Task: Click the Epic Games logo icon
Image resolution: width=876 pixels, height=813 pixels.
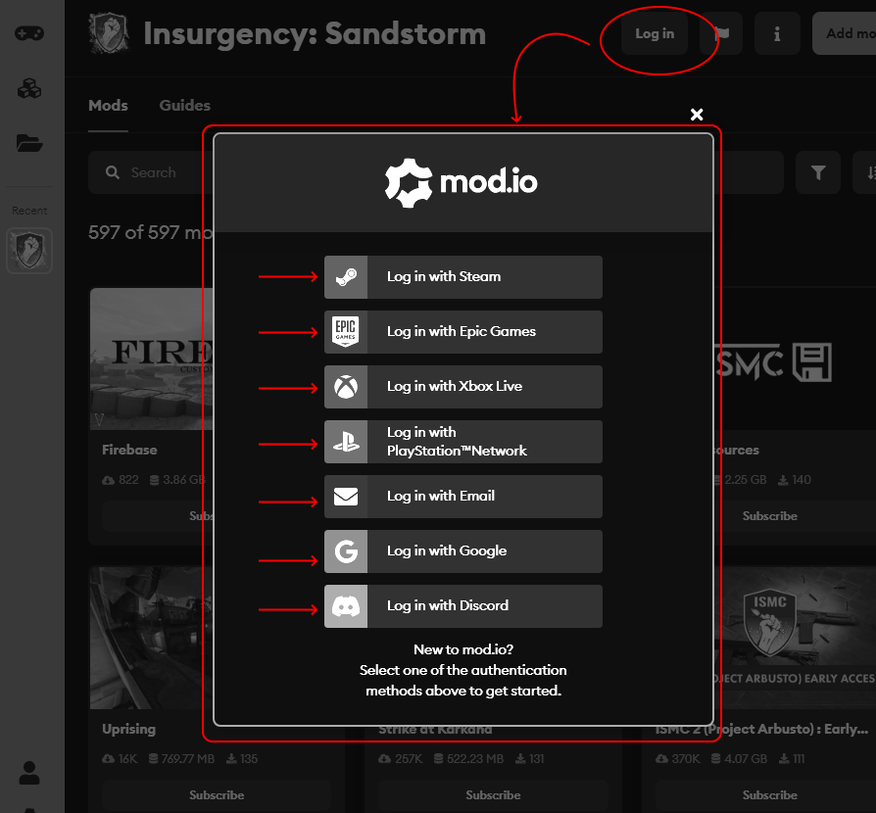Action: [x=346, y=332]
